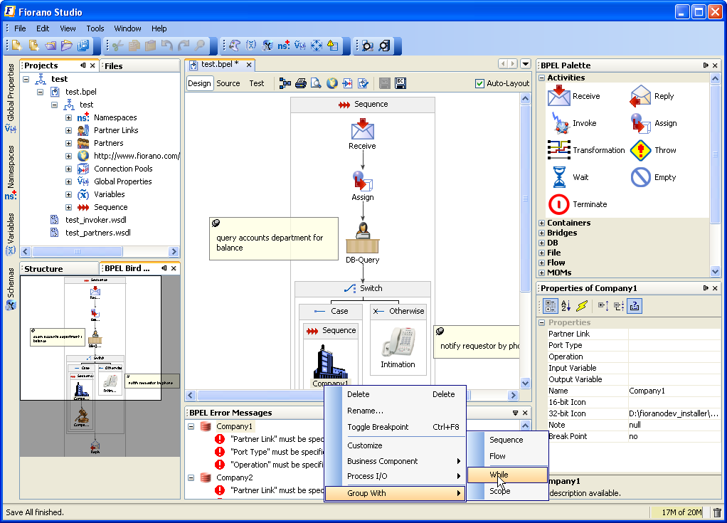Open the editor document list dropdown
This screenshot has height=523, width=727.
point(525,64)
